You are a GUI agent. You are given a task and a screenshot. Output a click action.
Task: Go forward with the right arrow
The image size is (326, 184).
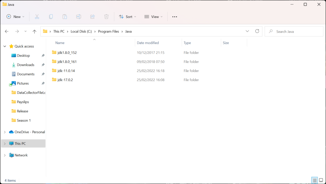click(x=17, y=32)
